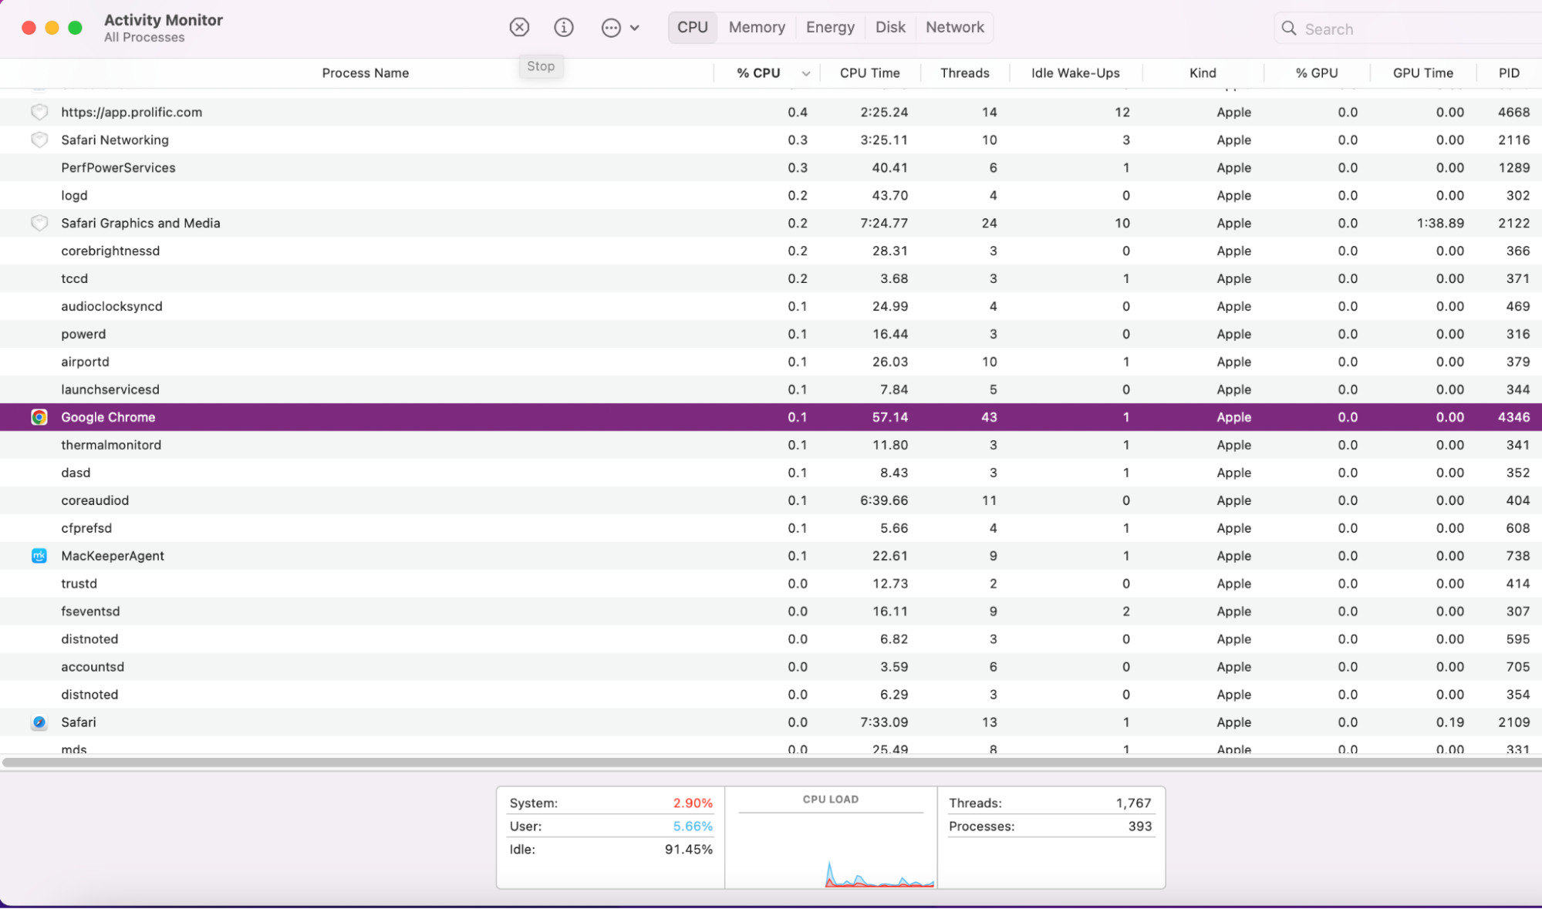The width and height of the screenshot is (1542, 909).
Task: Switch to the CPU tab
Action: (x=693, y=27)
